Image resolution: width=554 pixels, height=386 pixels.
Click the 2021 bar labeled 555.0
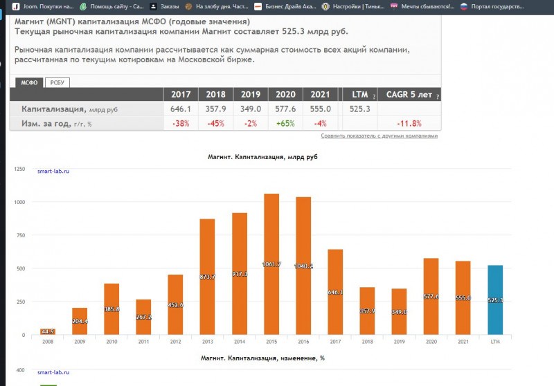point(463,297)
